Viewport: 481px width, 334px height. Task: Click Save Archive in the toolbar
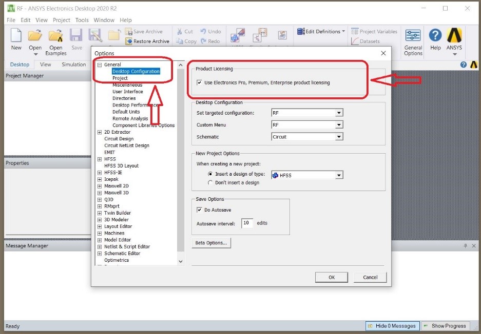tap(144, 32)
